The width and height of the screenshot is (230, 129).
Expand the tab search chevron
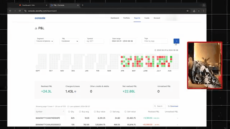click(x=204, y=5)
